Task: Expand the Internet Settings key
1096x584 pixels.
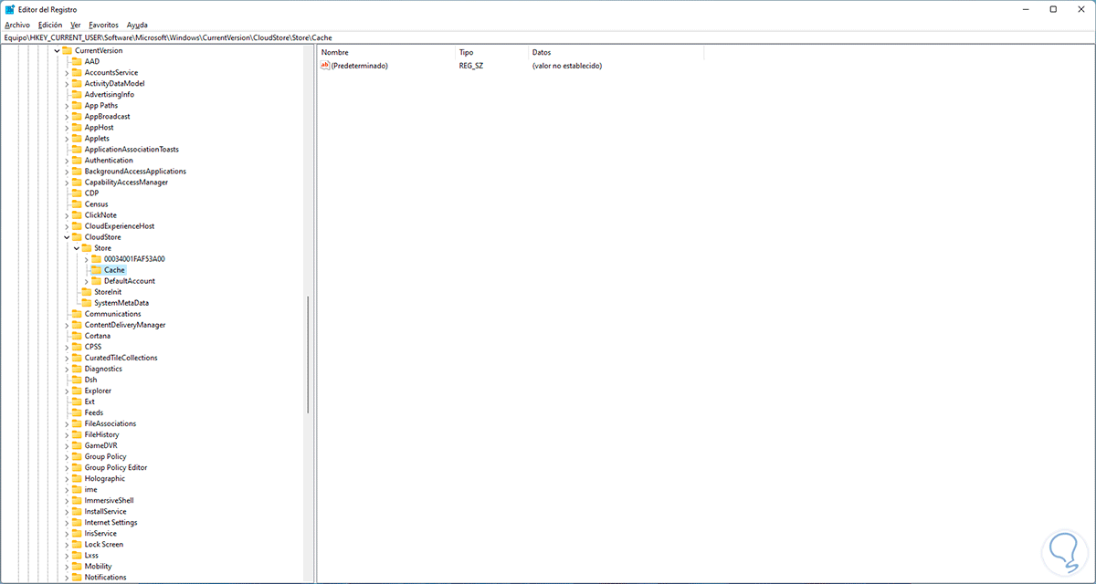Action: (x=67, y=523)
